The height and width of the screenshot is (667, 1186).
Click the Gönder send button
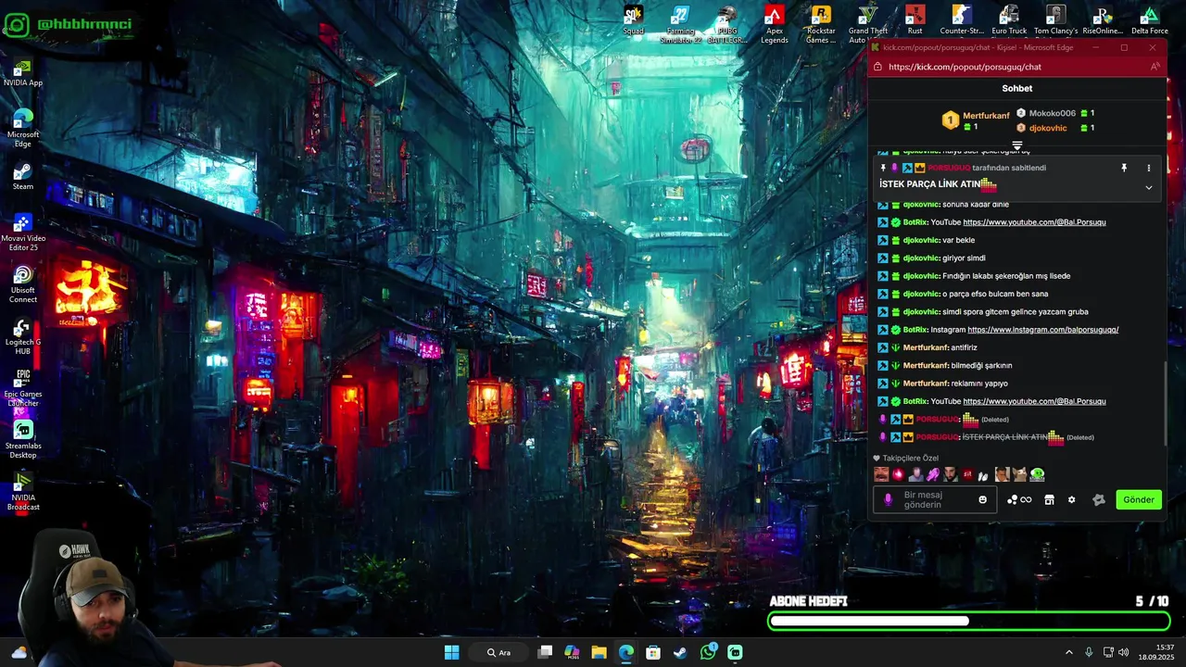(x=1139, y=499)
